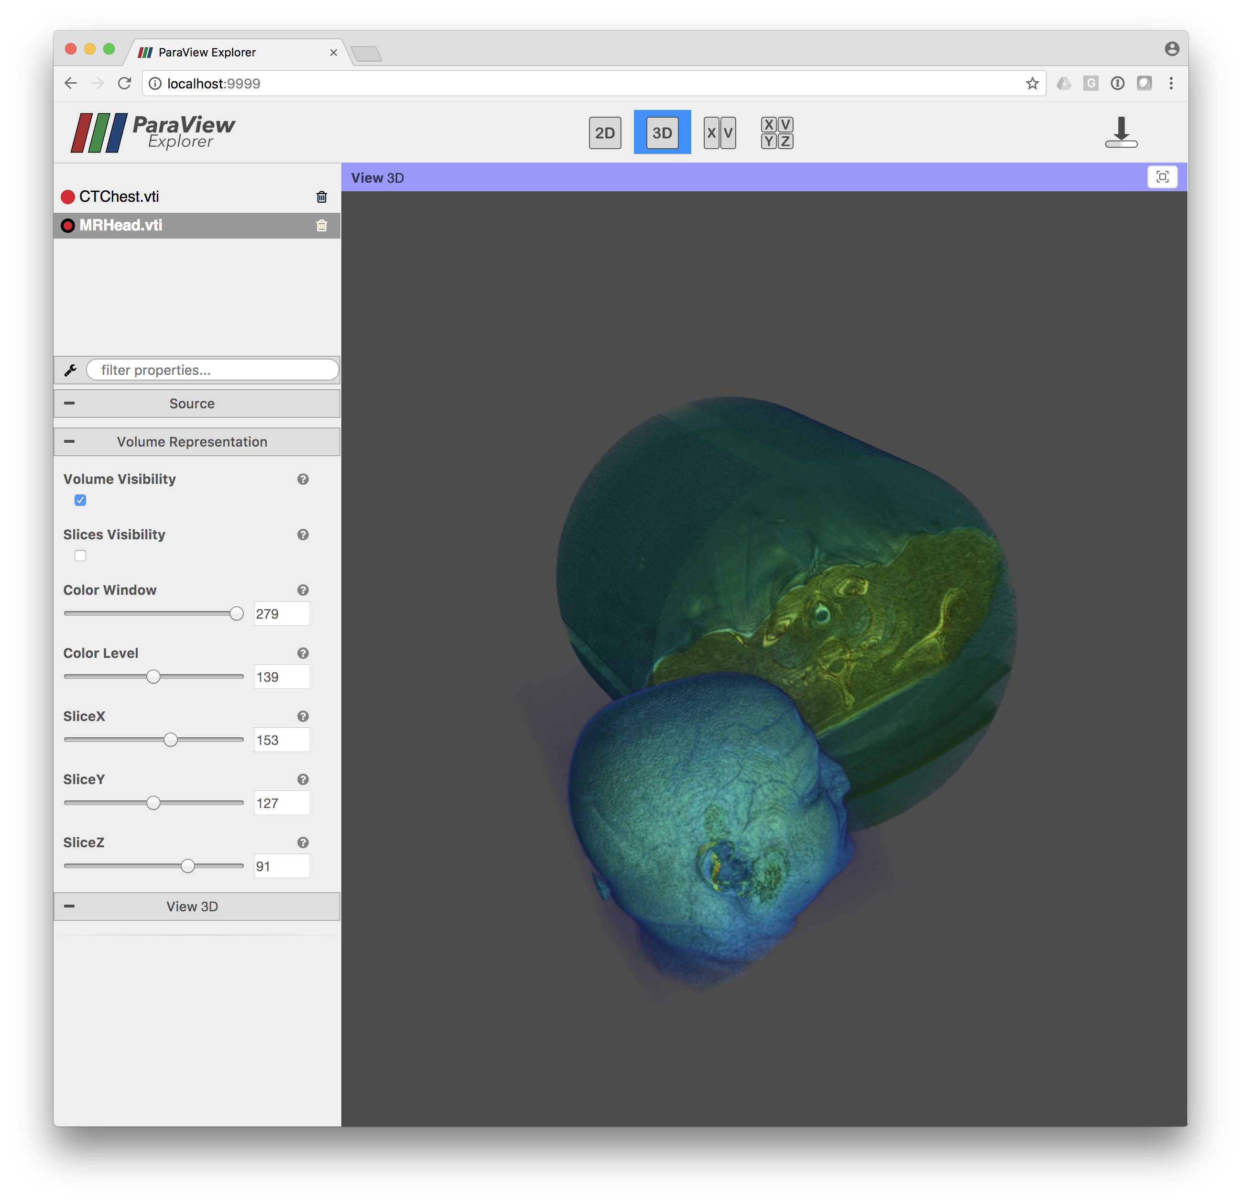The image size is (1242, 1203).
Task: Switch to the ParaView Explorer browser tab
Action: point(209,52)
